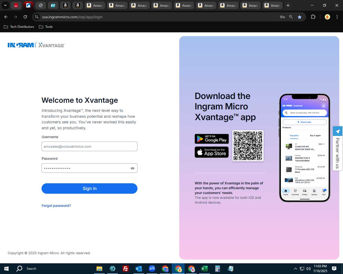Click the Download on the App Store badge
This screenshot has height=274, width=343.
[212, 152]
